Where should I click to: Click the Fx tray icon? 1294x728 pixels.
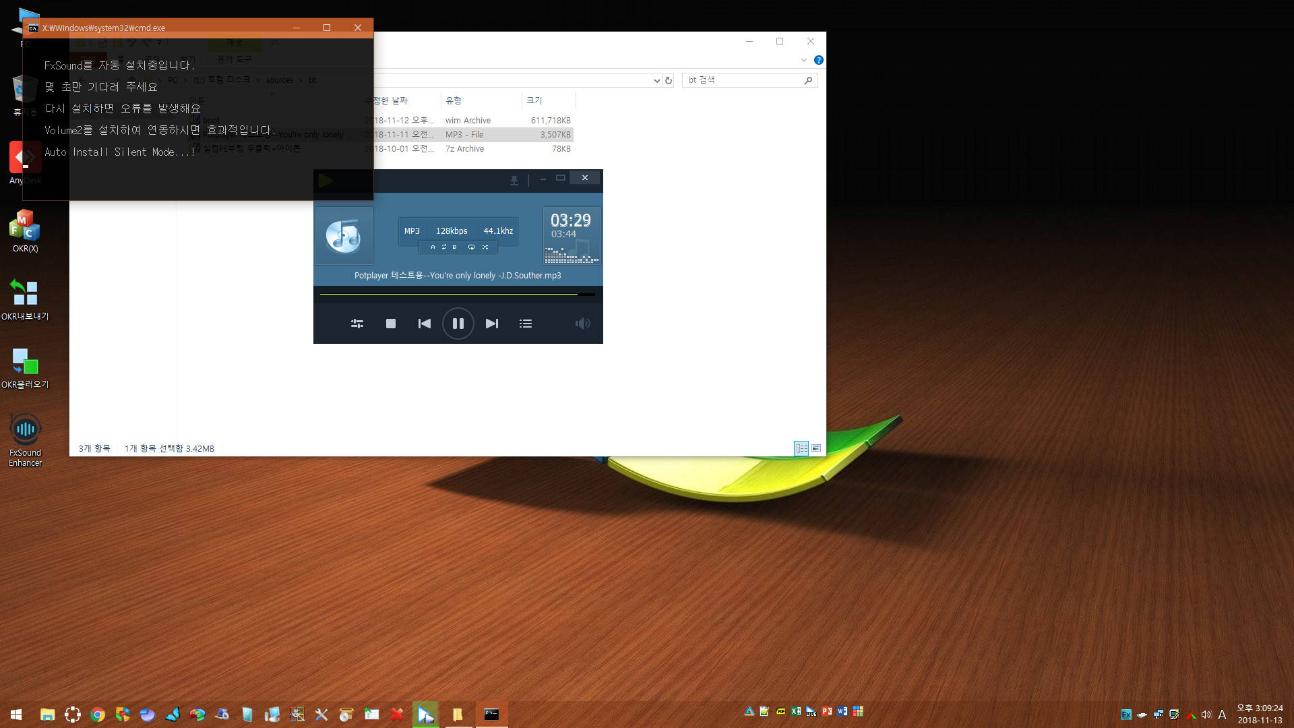[x=1126, y=715]
